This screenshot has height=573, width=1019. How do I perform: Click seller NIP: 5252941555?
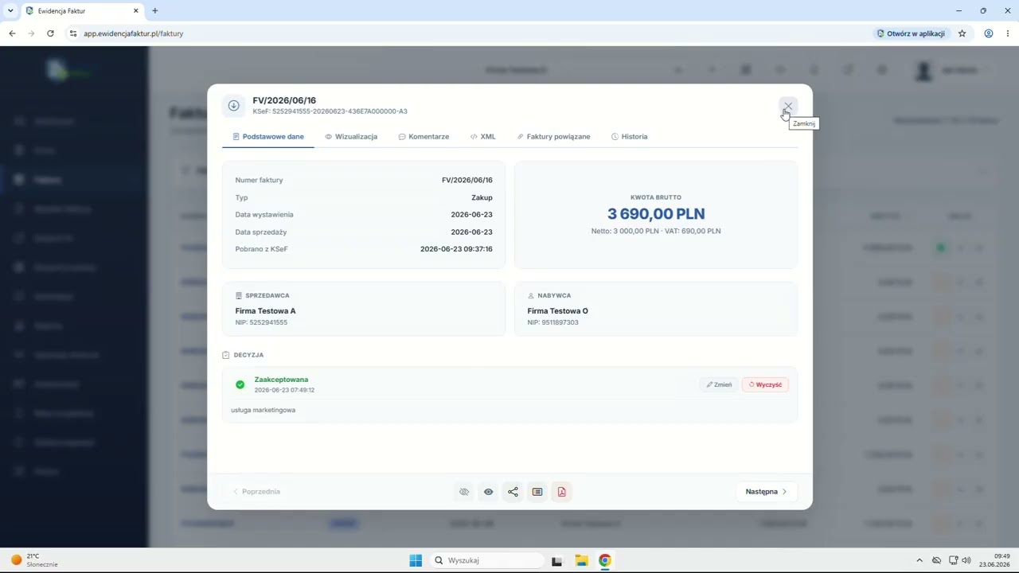(261, 322)
